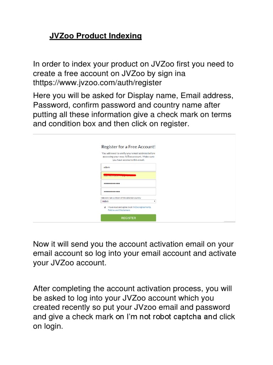Image resolution: width=273 pixels, height=365 pixels.
Task: Click the display name field containing adam
Action: click(128, 167)
